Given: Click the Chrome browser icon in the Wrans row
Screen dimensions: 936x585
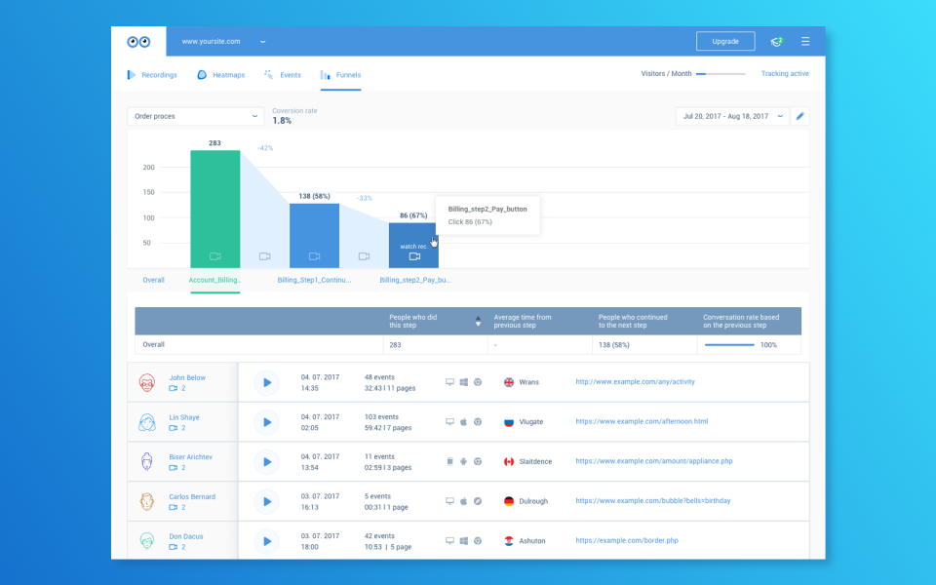Looking at the screenshot, I should tap(477, 382).
